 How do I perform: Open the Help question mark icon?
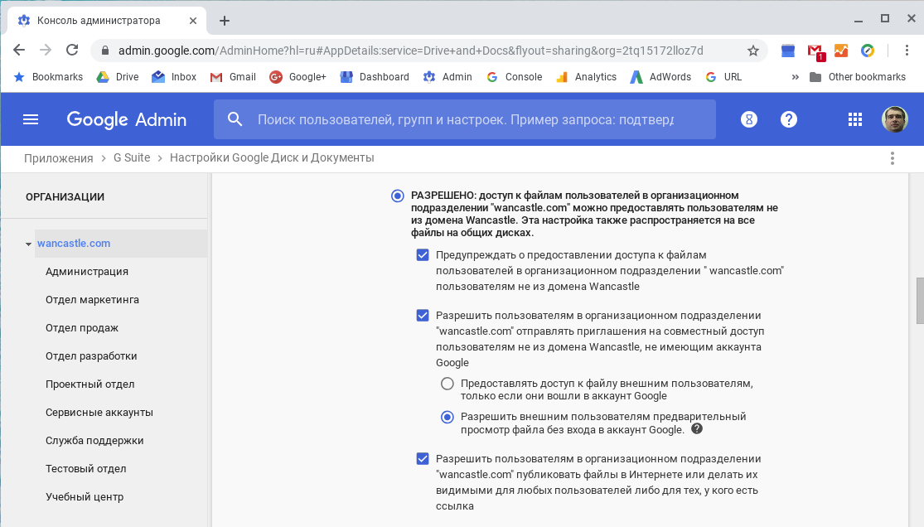(x=789, y=119)
